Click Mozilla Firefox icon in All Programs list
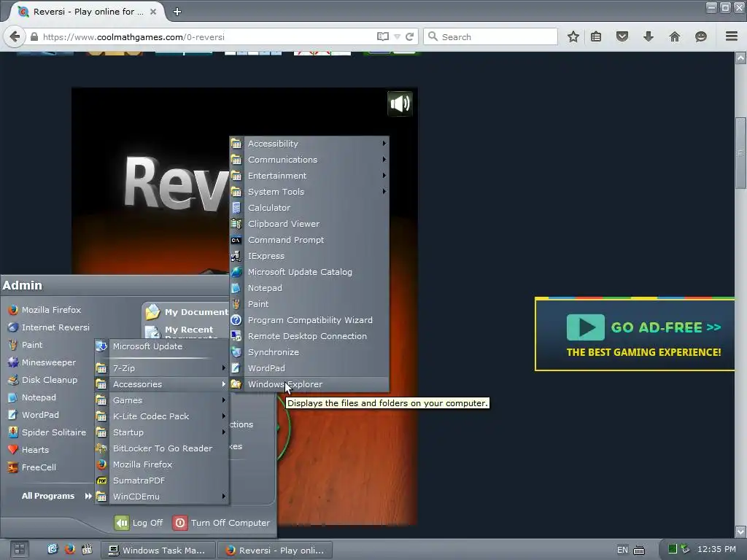The image size is (747, 560). [101, 464]
